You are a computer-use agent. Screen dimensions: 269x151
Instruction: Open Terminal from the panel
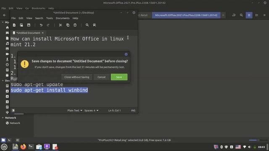pyautogui.click(x=31, y=147)
